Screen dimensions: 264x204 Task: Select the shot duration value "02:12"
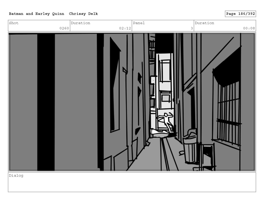pos(125,28)
